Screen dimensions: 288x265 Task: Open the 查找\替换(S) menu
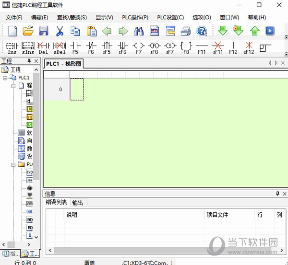point(72,17)
